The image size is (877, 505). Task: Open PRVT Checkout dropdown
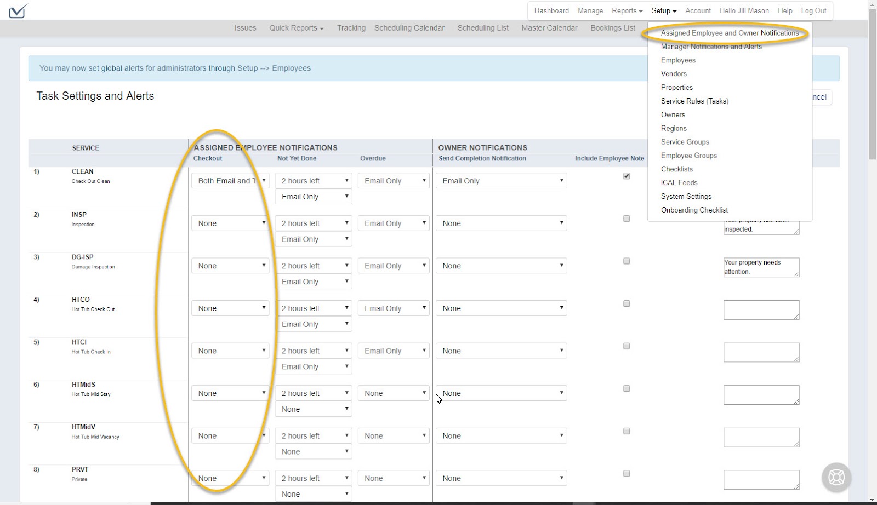230,478
